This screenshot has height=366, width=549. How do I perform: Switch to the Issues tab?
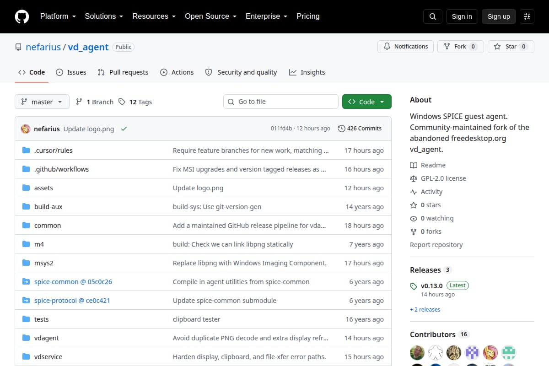71,72
